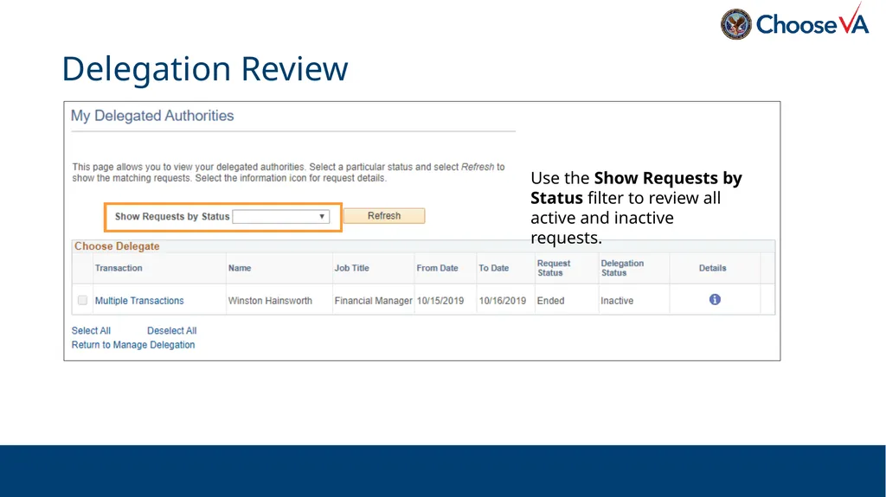Screen dimensions: 886x497
Task: Click the To Date column header
Action: 494,268
